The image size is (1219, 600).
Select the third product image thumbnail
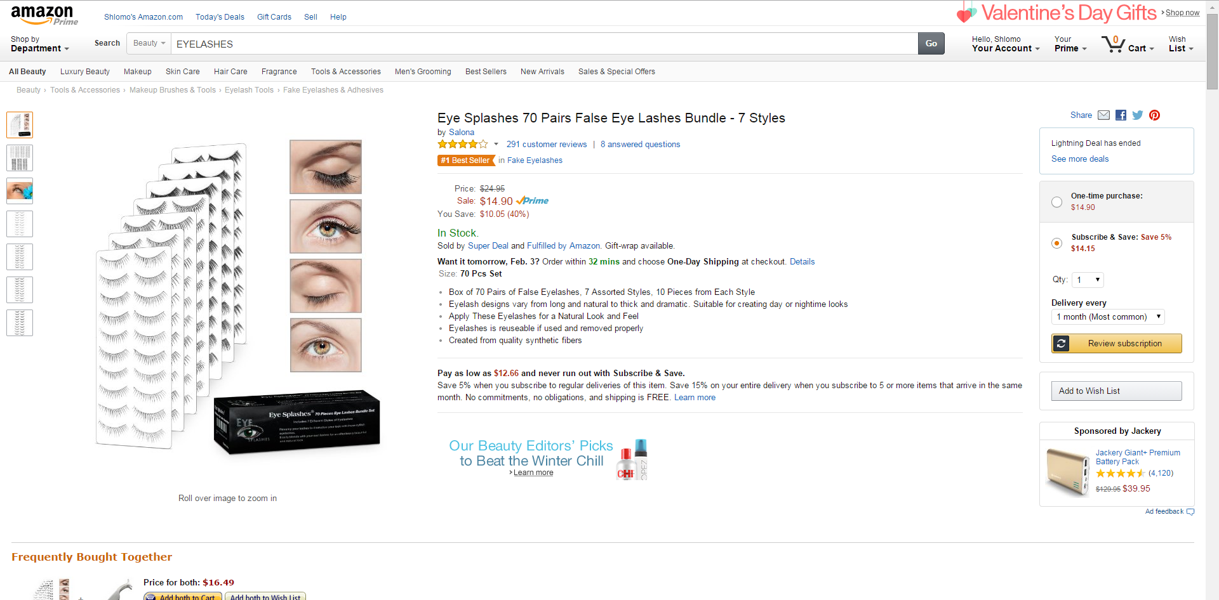tap(20, 190)
